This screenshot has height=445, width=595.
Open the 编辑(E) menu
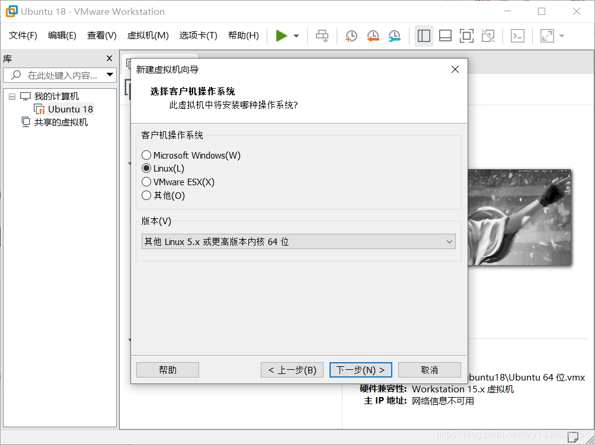[62, 36]
